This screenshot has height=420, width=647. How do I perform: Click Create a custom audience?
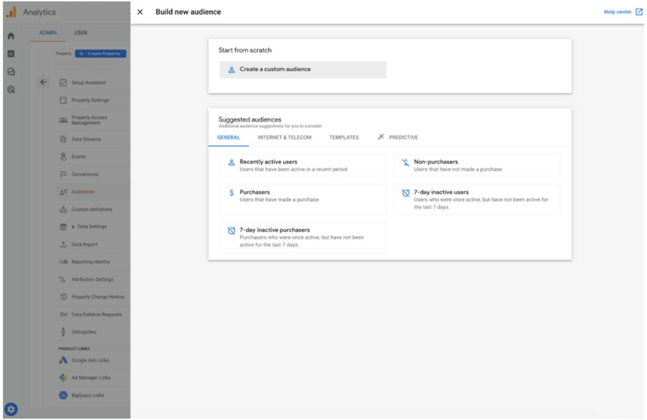coord(303,69)
